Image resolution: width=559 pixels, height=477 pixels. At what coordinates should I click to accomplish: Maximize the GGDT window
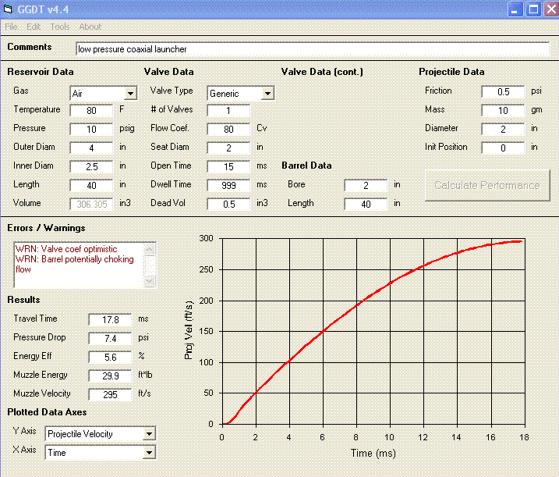pyautogui.click(x=533, y=9)
